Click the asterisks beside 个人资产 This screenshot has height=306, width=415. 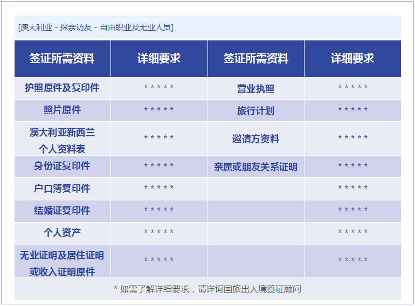click(159, 232)
